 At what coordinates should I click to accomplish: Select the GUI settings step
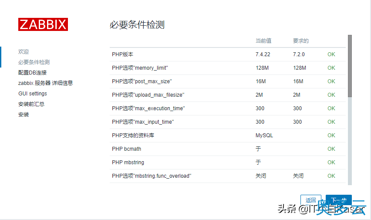33,94
